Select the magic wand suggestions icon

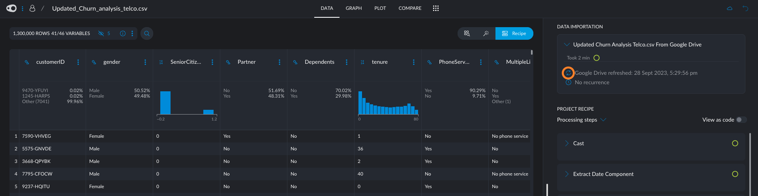(486, 33)
